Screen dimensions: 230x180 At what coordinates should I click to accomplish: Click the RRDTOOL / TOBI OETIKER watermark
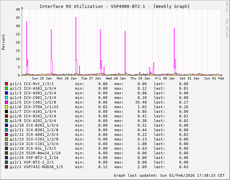[227, 19]
